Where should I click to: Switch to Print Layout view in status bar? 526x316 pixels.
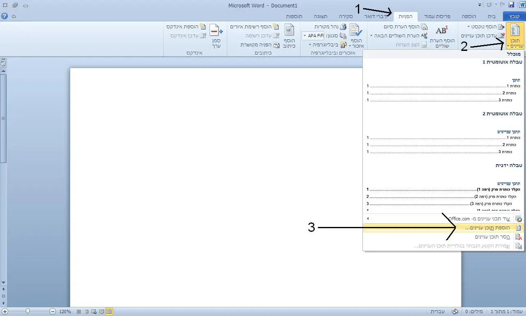coord(109,311)
